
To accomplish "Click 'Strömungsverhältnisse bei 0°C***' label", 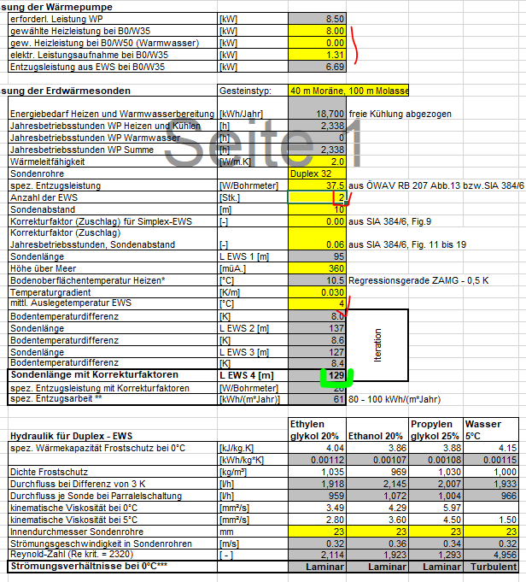I will (x=89, y=566).
